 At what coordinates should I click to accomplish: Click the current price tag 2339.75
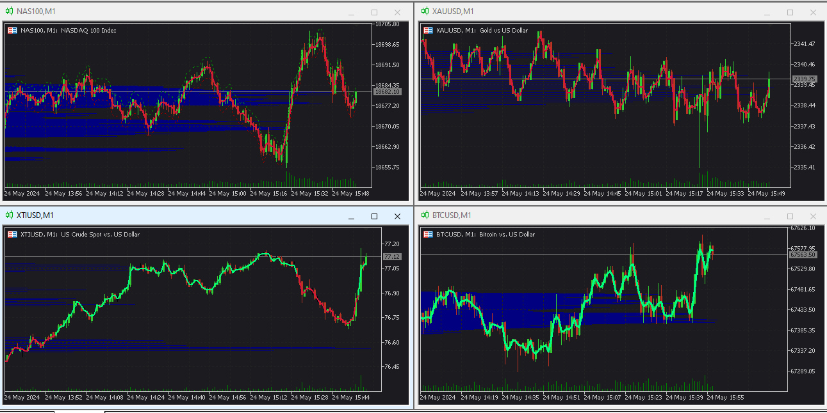[804, 79]
